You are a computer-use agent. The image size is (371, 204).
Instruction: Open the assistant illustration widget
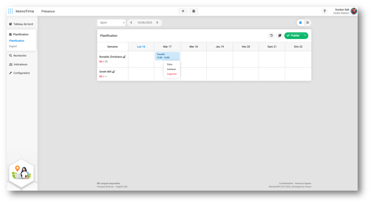pyautogui.click(x=21, y=173)
